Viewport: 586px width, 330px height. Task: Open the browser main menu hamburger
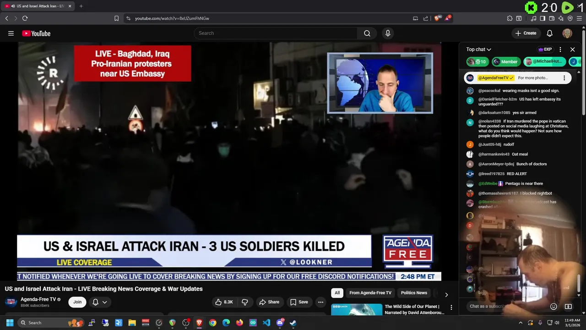pyautogui.click(x=580, y=18)
